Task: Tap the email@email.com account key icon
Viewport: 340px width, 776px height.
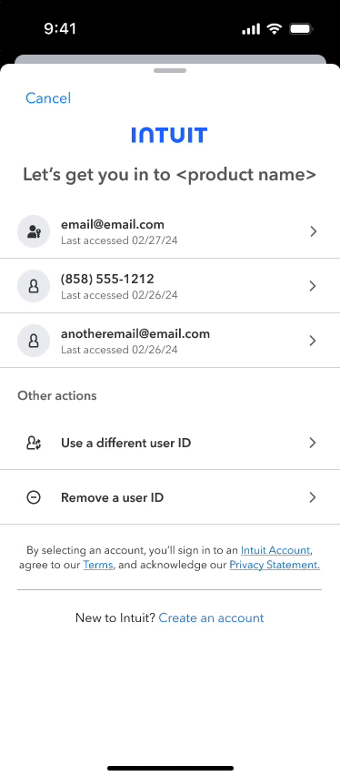Action: coord(34,231)
